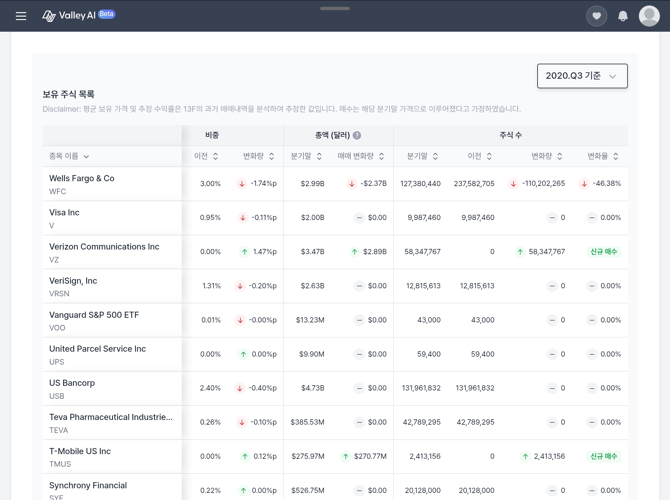Screen dimensions: 670x500
Task: Open Teva Pharmaceutical Industries stock
Action: point(111,417)
